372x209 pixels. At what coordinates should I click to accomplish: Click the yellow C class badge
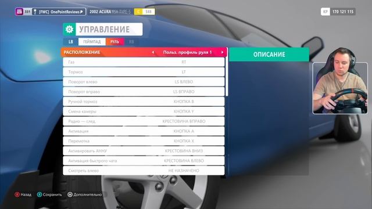click(x=138, y=12)
